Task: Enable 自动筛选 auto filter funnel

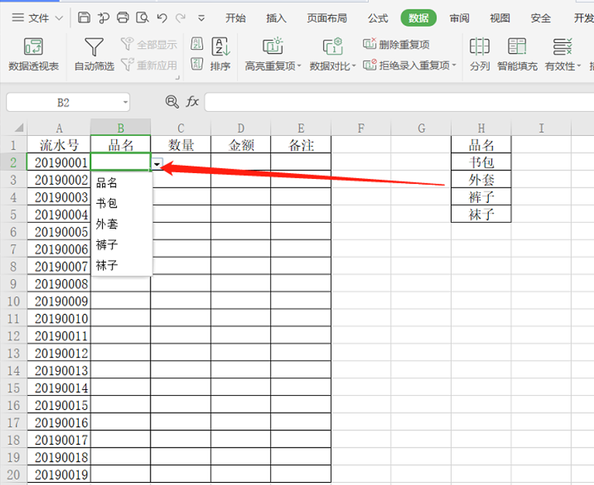Action: click(x=94, y=55)
